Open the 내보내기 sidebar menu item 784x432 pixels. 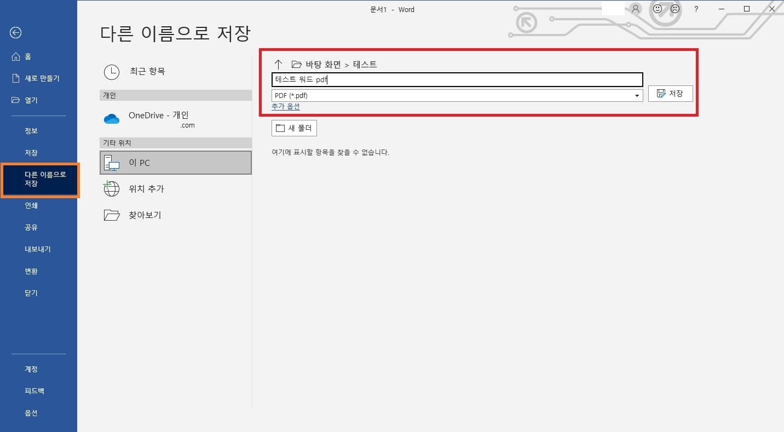[x=38, y=249]
